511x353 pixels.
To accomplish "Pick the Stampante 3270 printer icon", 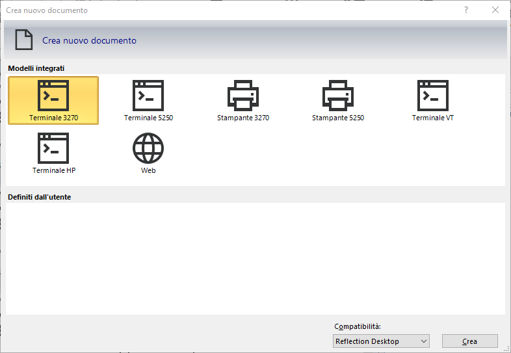I will coord(243,96).
